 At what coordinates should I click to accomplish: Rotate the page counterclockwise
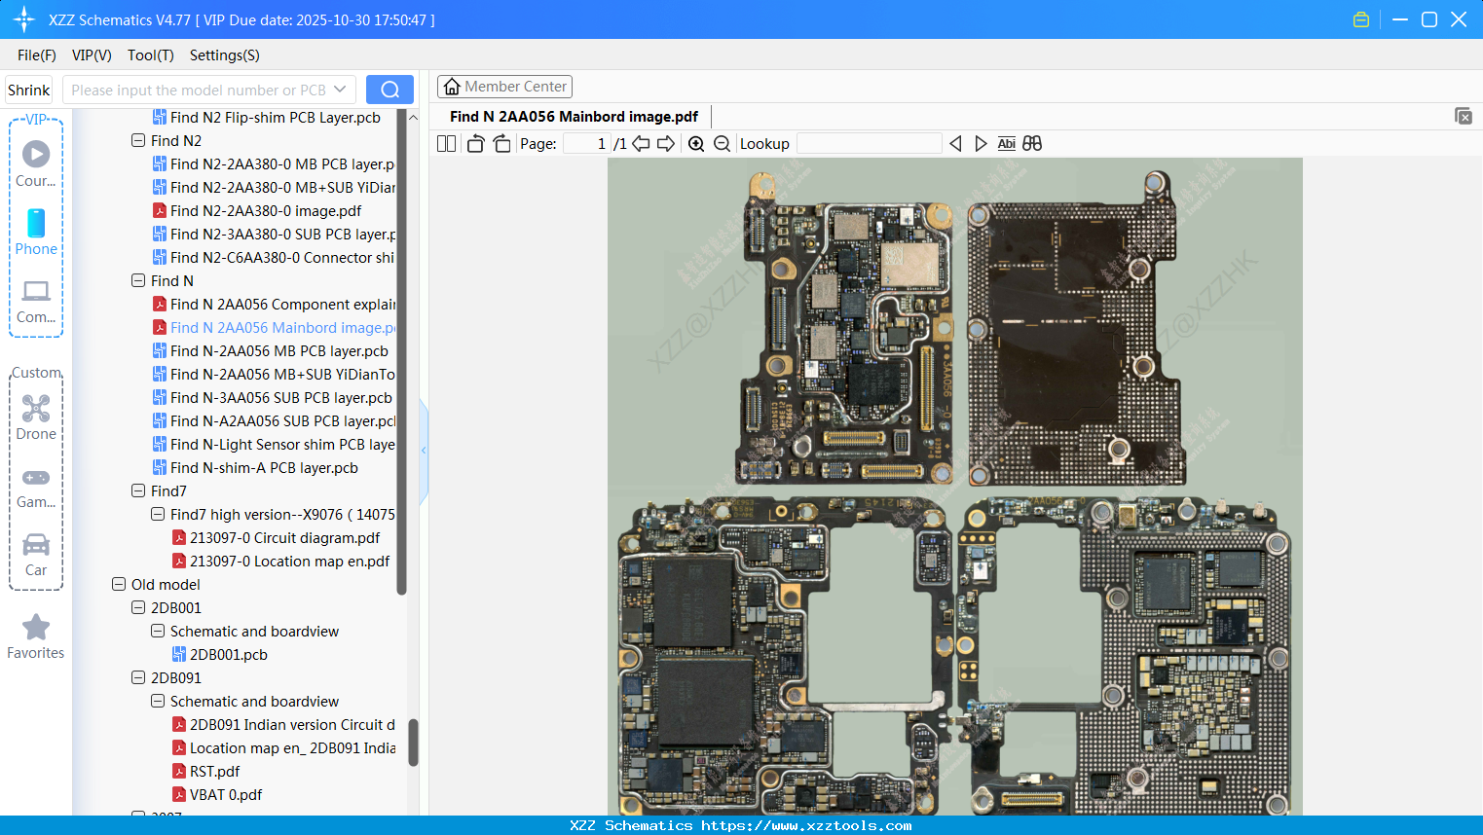click(x=475, y=144)
